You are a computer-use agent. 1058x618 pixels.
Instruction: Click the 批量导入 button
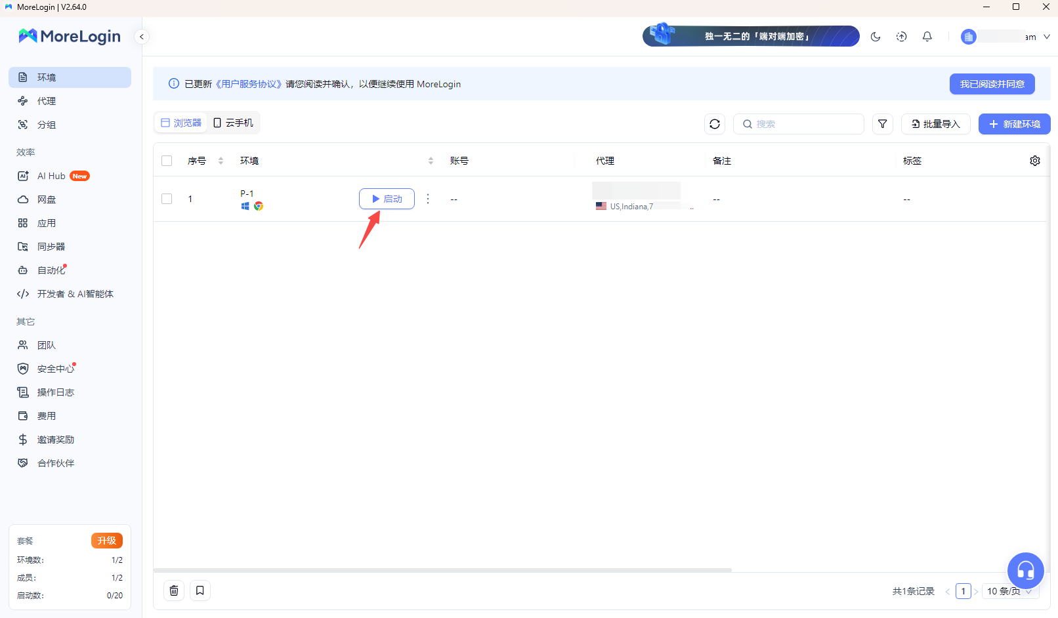tap(936, 124)
